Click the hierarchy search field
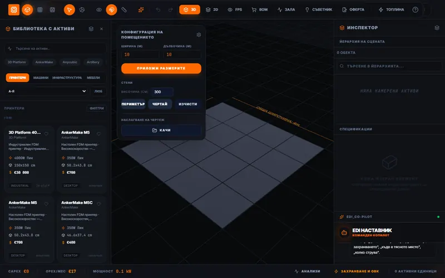This screenshot has height=278, width=445. pyautogui.click(x=389, y=66)
